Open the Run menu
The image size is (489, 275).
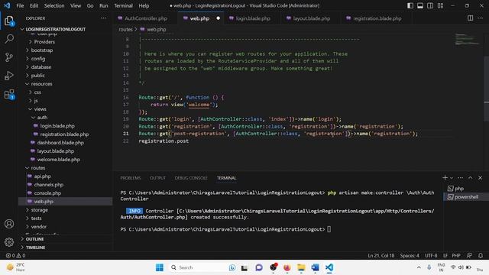(104, 5)
